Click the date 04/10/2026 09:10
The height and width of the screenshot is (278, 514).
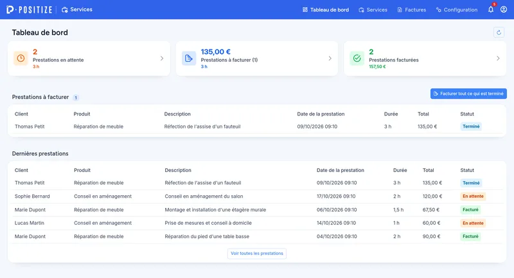pyautogui.click(x=337, y=236)
